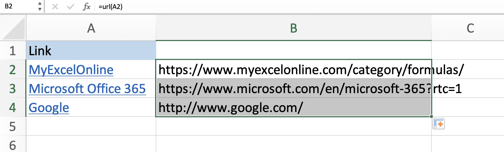Click the confirm formula checkmark icon
Screen dimensions: 504x152
(70, 7)
